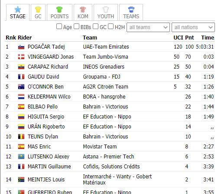Click the blue TEAMS jersey icon

point(131,10)
